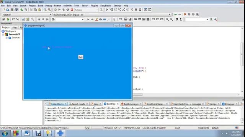Open the Build menu
Viewport: 245px width, 137px height.
pyautogui.click(x=40, y=6)
